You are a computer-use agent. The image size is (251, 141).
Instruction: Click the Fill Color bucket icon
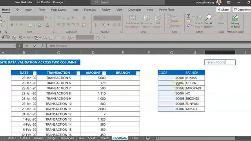click(x=40, y=25)
